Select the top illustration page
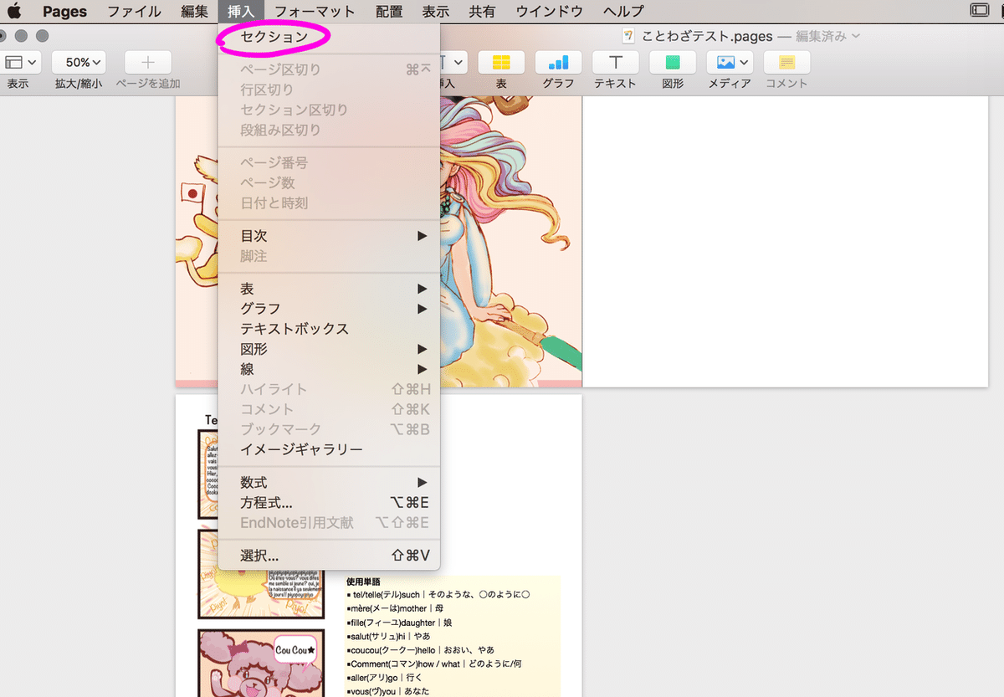Image resolution: width=1004 pixels, height=697 pixels. (510, 241)
